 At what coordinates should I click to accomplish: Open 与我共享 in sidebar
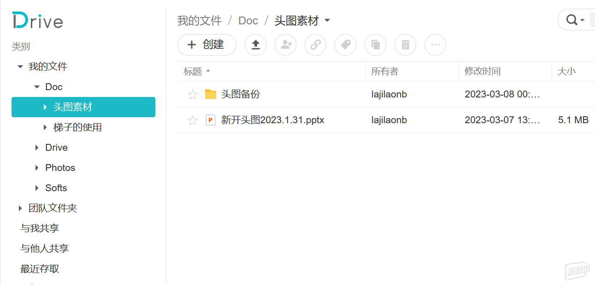click(40, 228)
